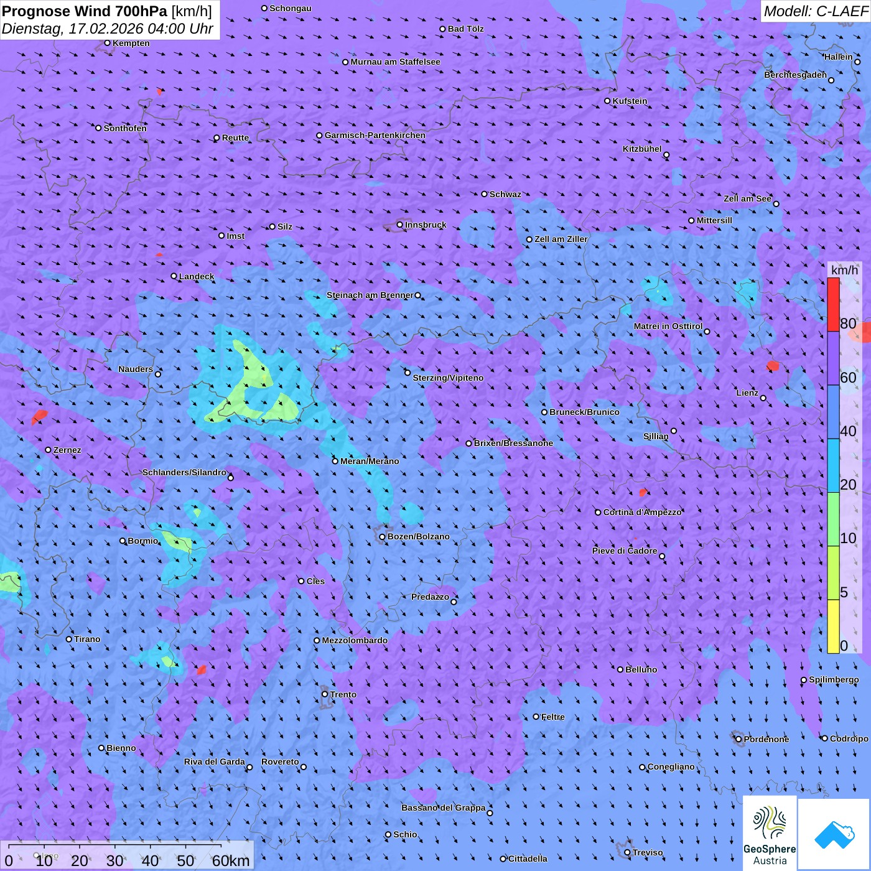This screenshot has width=871, height=871.
Task: Click the Mezzolombardo label
Action: [x=355, y=640]
